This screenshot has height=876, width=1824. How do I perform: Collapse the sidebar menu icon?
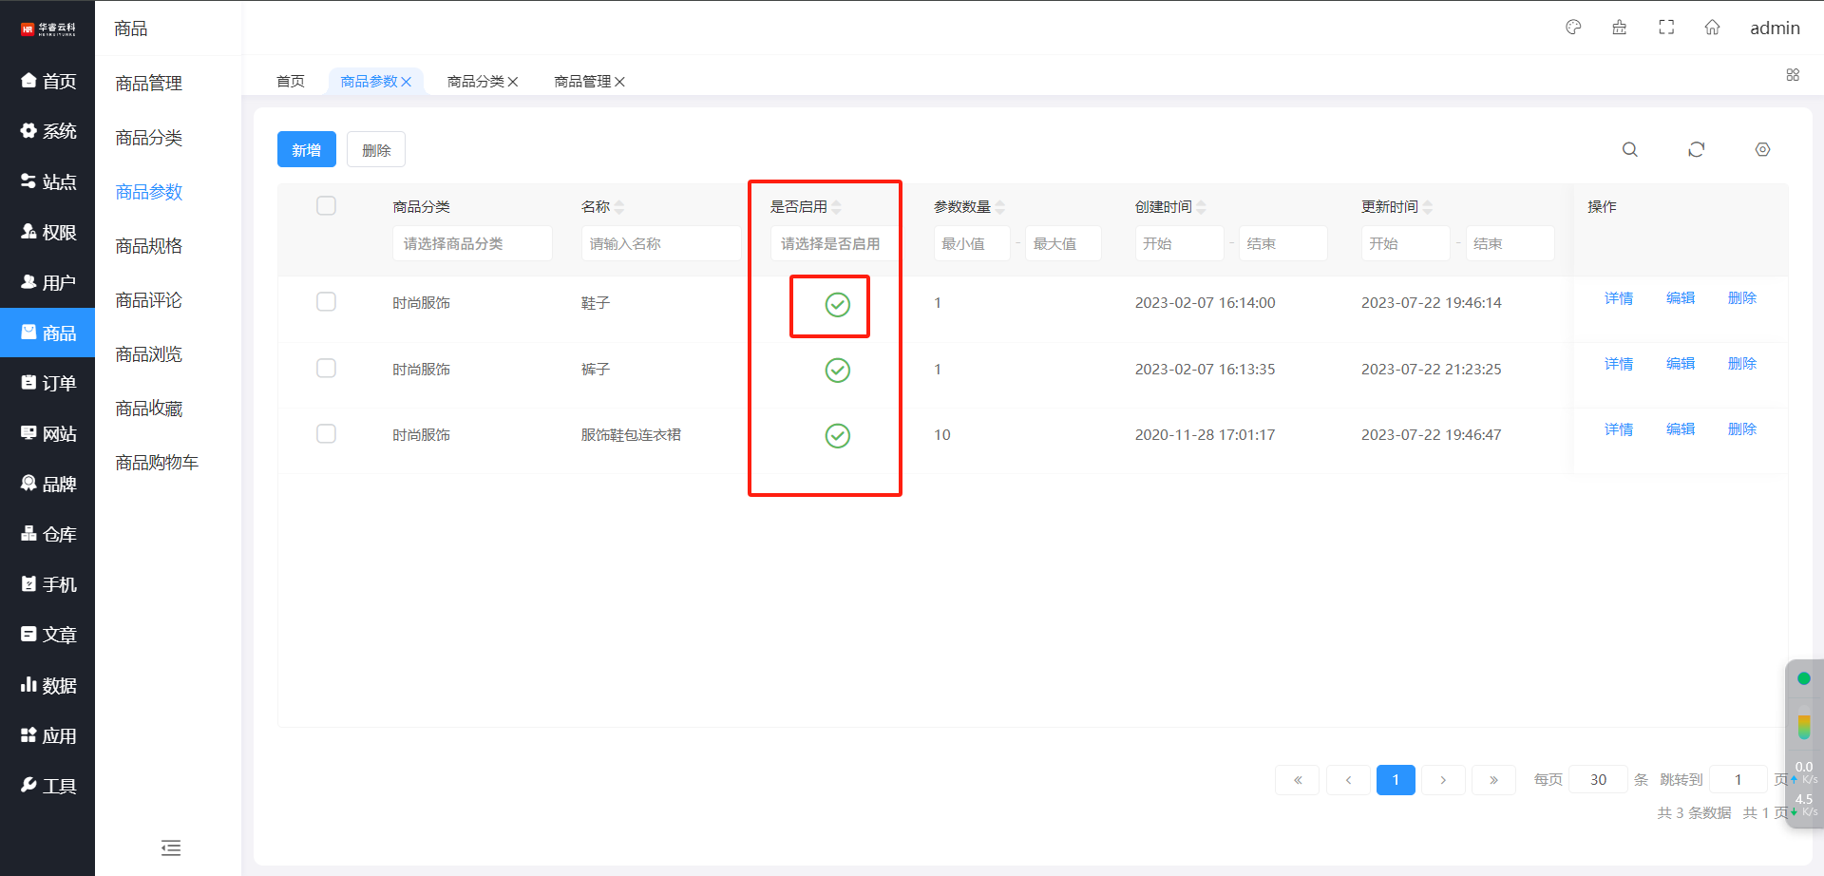pos(171,847)
